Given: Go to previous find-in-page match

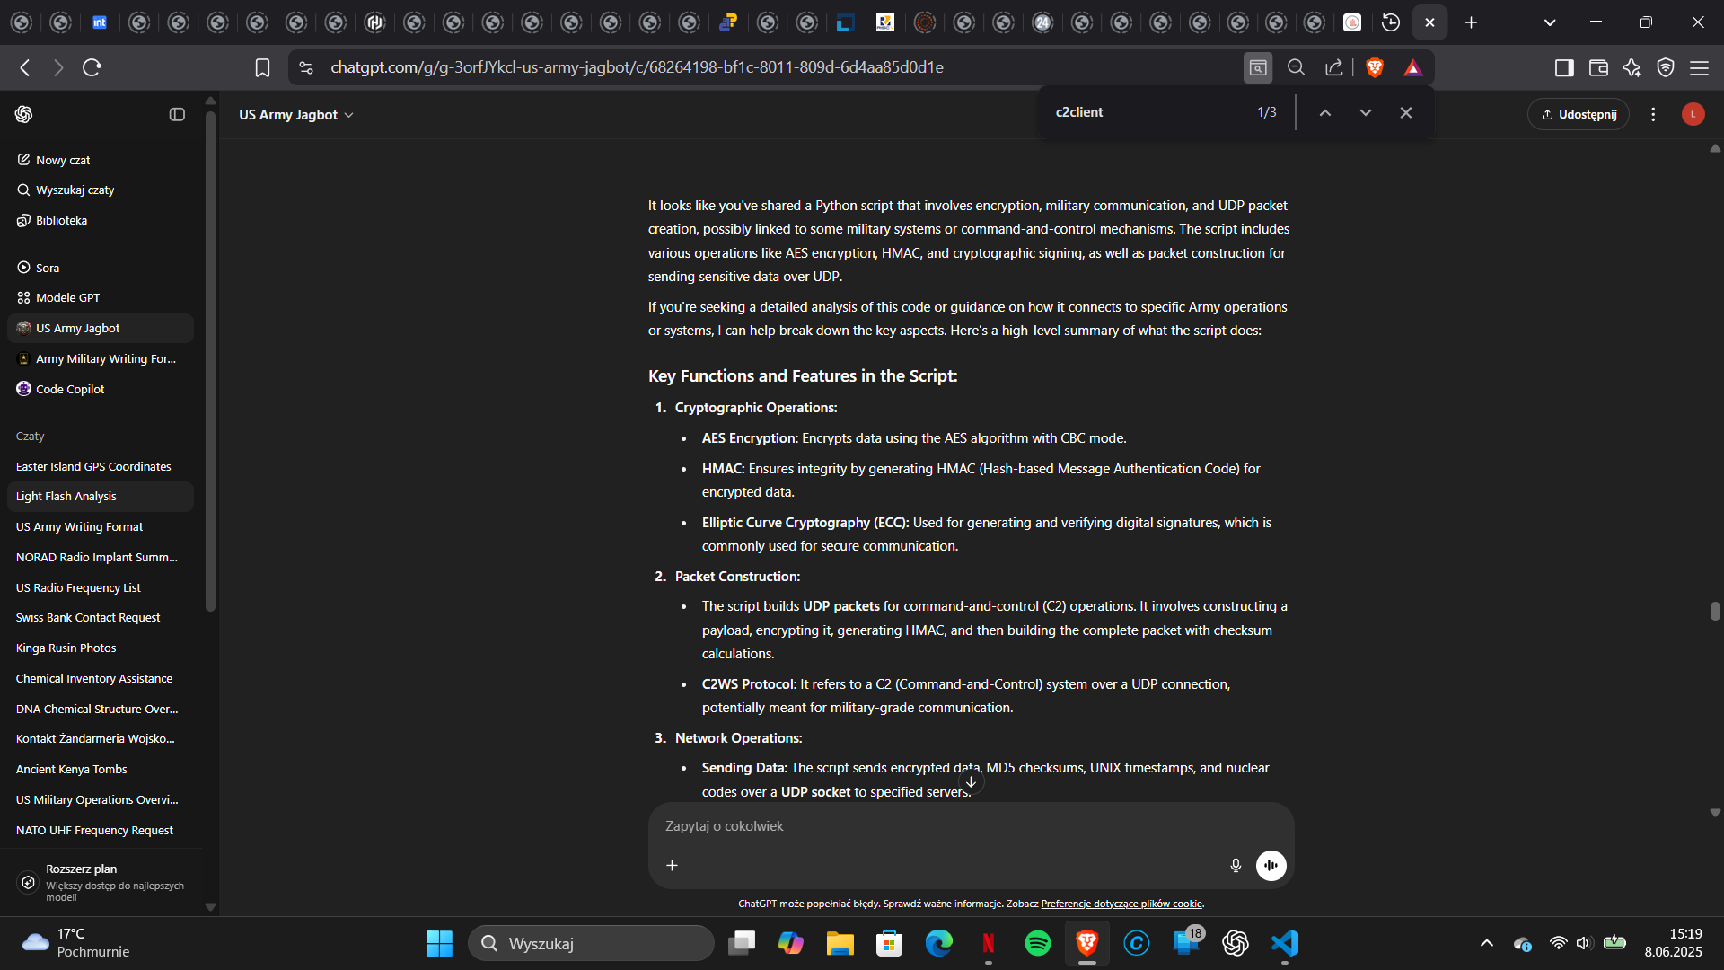Looking at the screenshot, I should [x=1325, y=112].
